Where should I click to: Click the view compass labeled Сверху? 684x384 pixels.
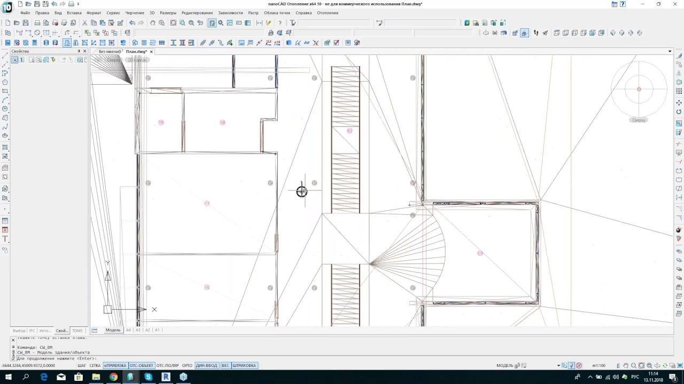pyautogui.click(x=639, y=90)
